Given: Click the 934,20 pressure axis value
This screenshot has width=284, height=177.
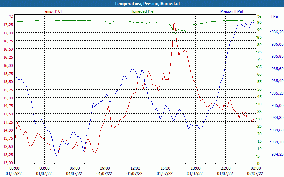Looking at the screenshot, I should coord(277,154).
